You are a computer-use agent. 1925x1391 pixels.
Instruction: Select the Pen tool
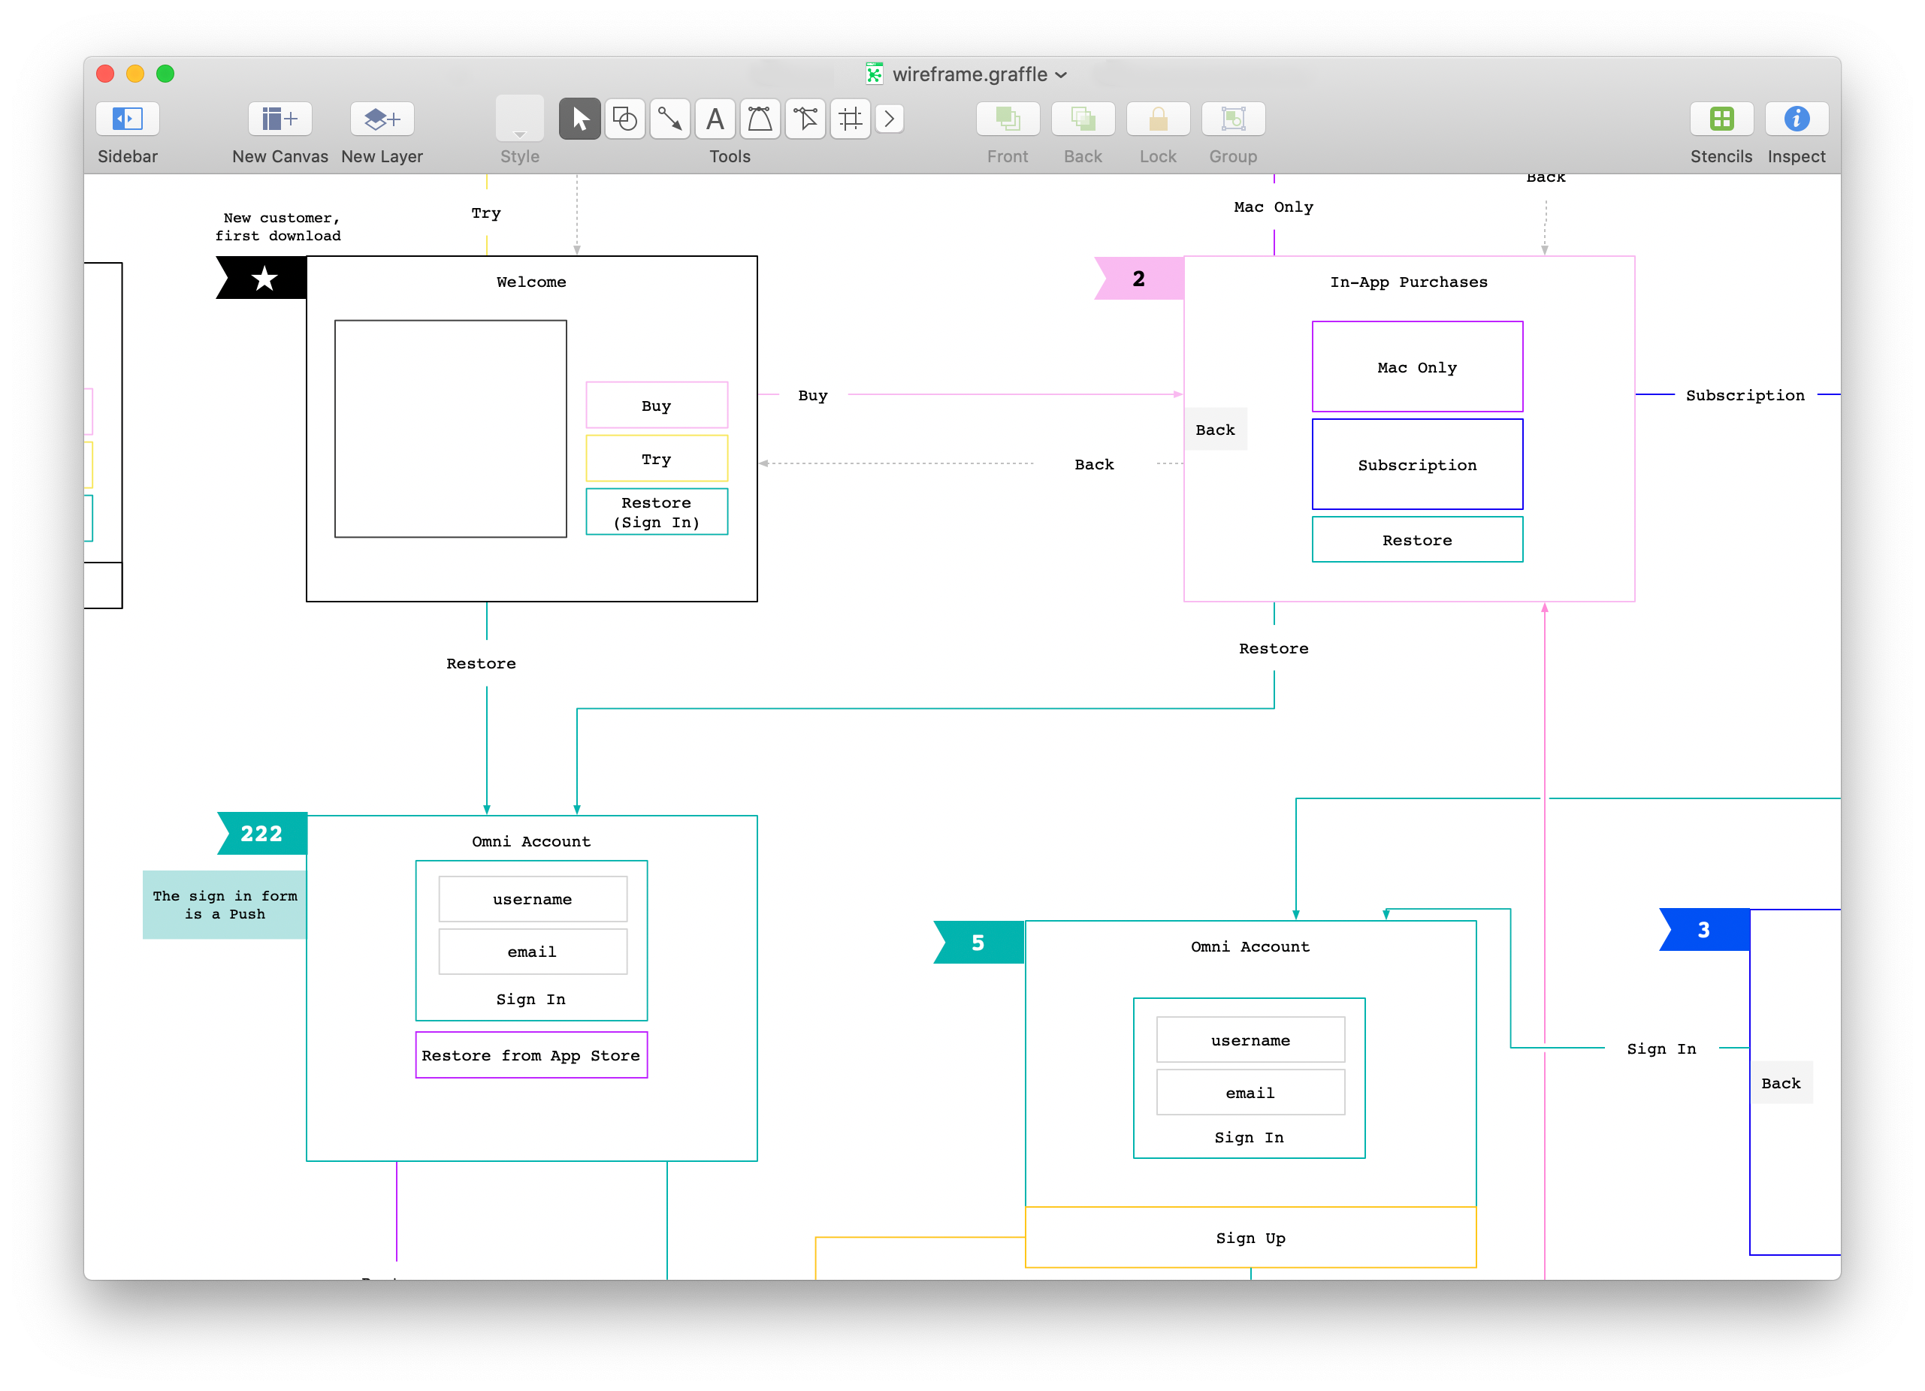[x=760, y=119]
